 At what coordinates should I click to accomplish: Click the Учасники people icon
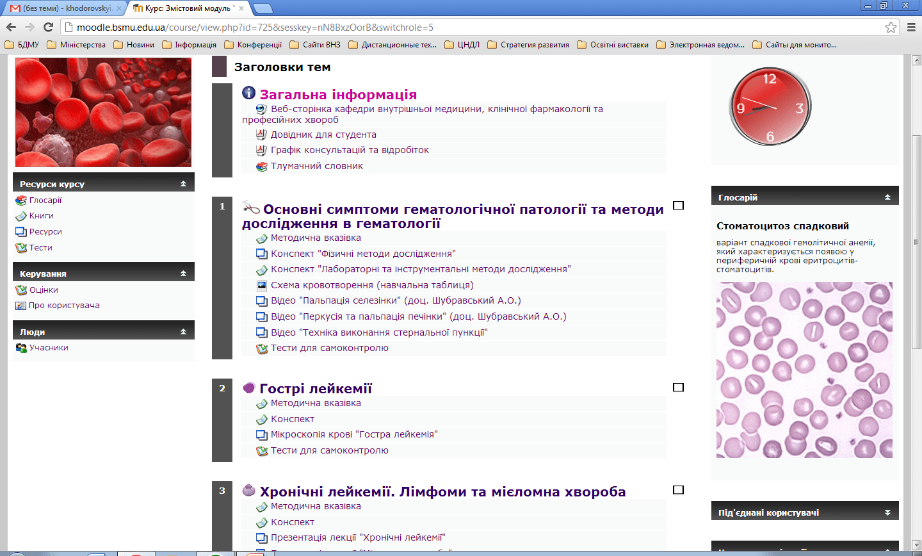(x=21, y=348)
